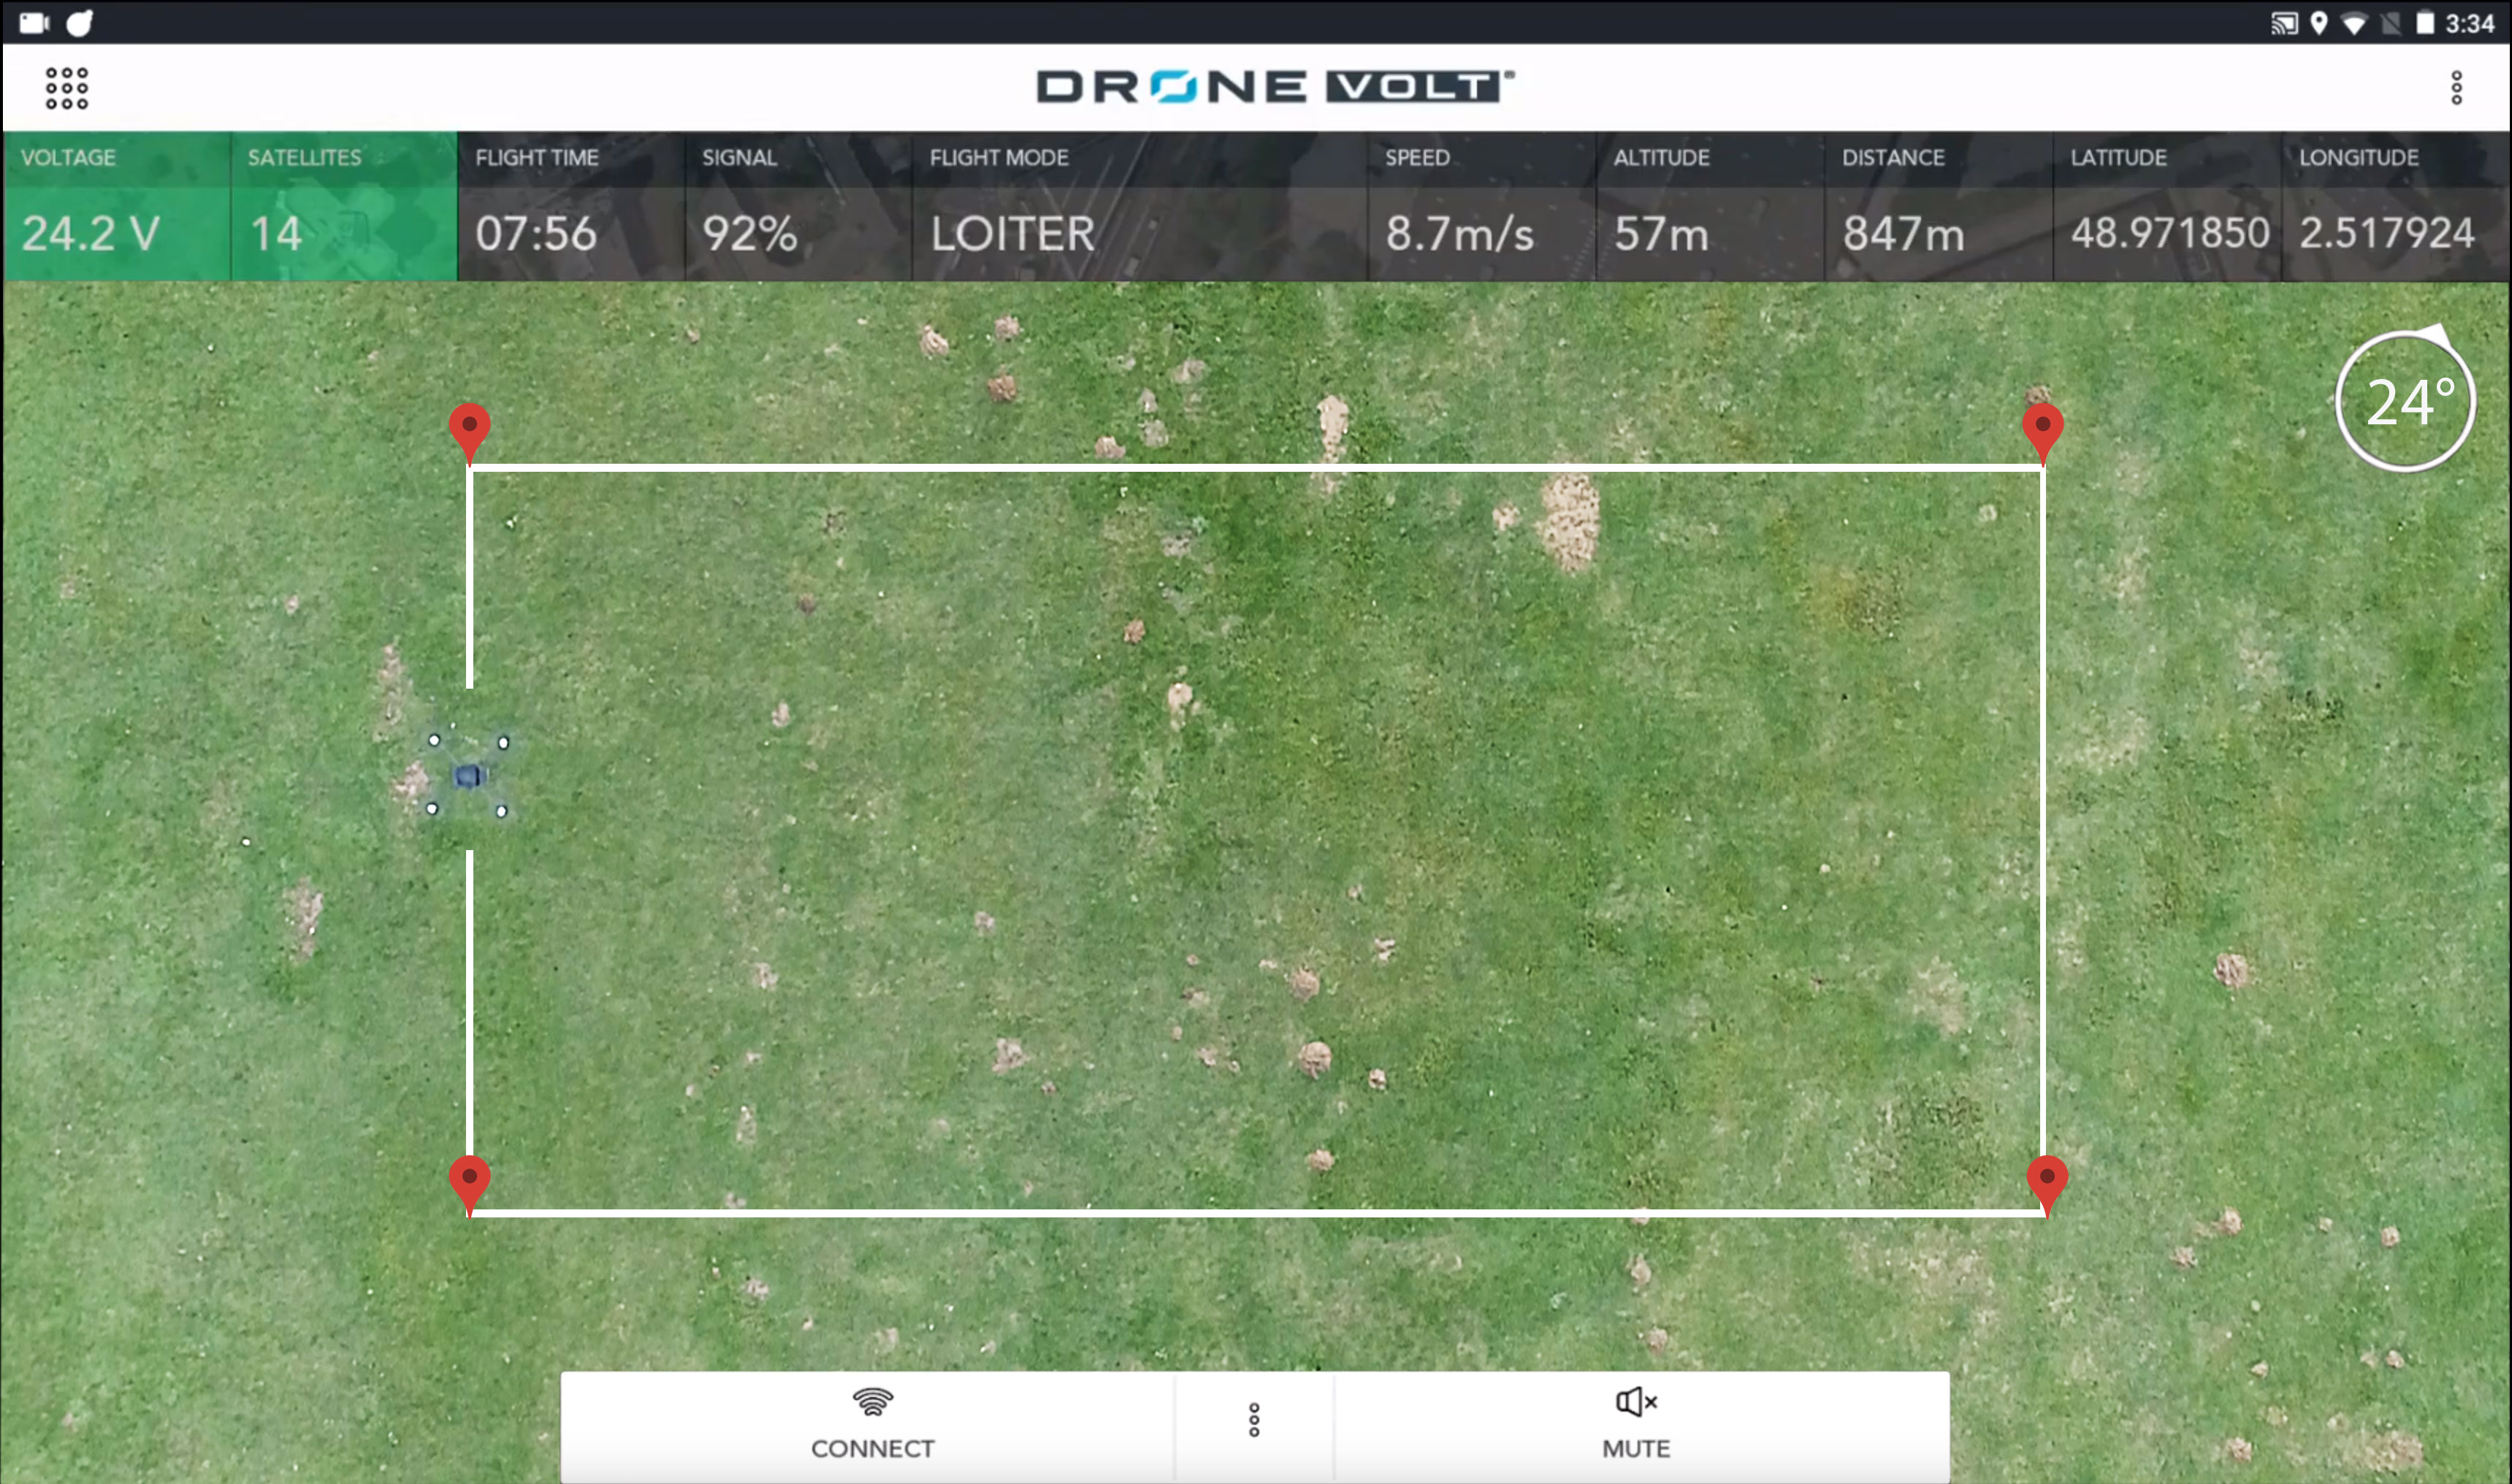This screenshot has width=2512, height=1484.
Task: Tap the Flight Mode LOITER tile
Action: [x=1140, y=206]
